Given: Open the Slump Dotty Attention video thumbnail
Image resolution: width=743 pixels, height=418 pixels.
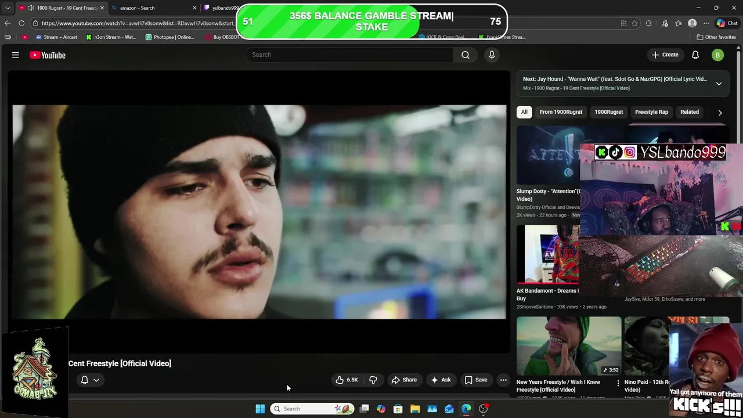Looking at the screenshot, I should click(547, 155).
